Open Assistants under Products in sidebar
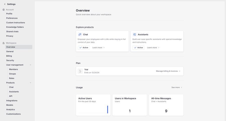This screenshot has height=121, width=226. point(14,91)
